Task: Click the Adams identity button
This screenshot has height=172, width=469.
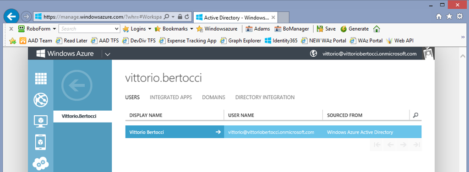Action: coord(258,29)
